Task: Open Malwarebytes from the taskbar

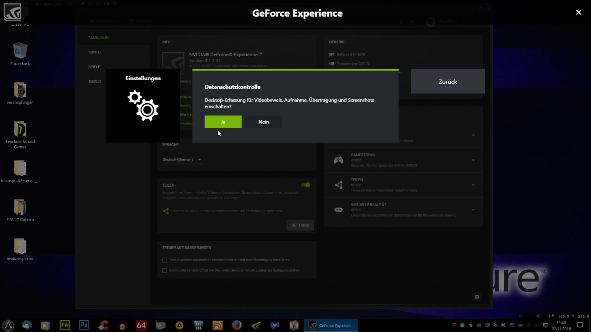Action: tap(275, 325)
